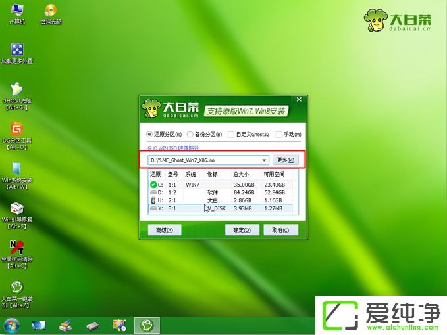Click the V_DISK volume label cell

point(217,208)
